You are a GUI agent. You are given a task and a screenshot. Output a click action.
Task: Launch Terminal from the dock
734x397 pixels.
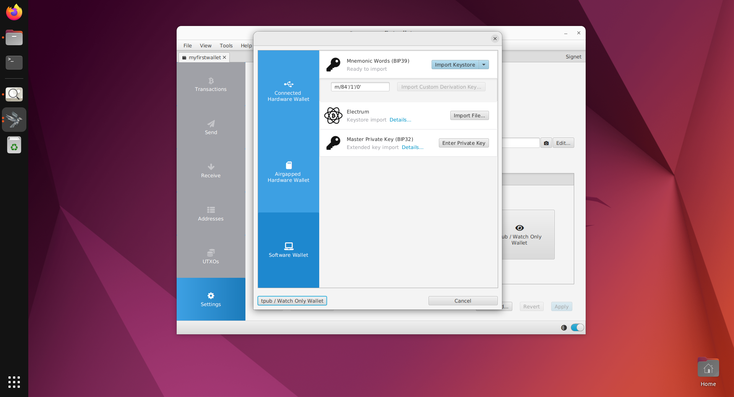(x=14, y=62)
